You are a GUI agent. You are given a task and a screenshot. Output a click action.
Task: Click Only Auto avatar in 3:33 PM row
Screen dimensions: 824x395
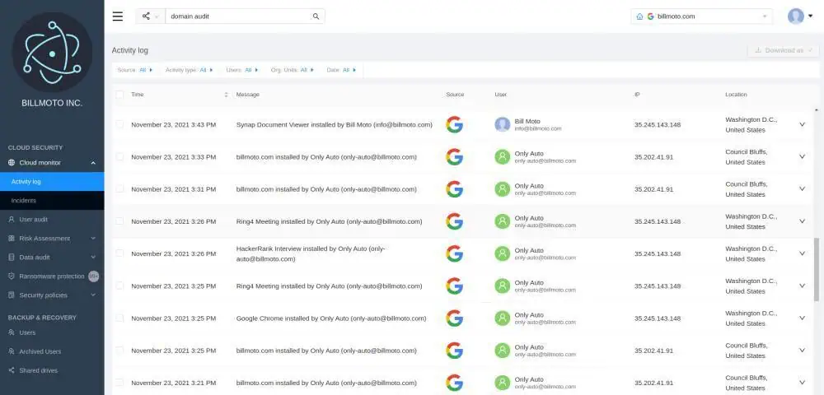coord(503,157)
